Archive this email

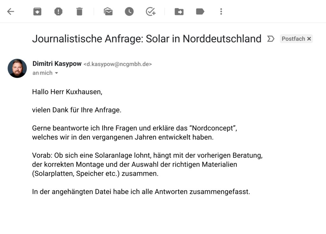coord(37,12)
